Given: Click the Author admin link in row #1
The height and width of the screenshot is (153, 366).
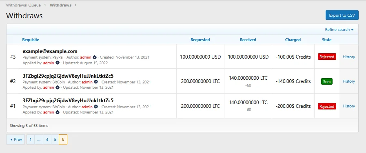Looking at the screenshot, I should [87, 107].
